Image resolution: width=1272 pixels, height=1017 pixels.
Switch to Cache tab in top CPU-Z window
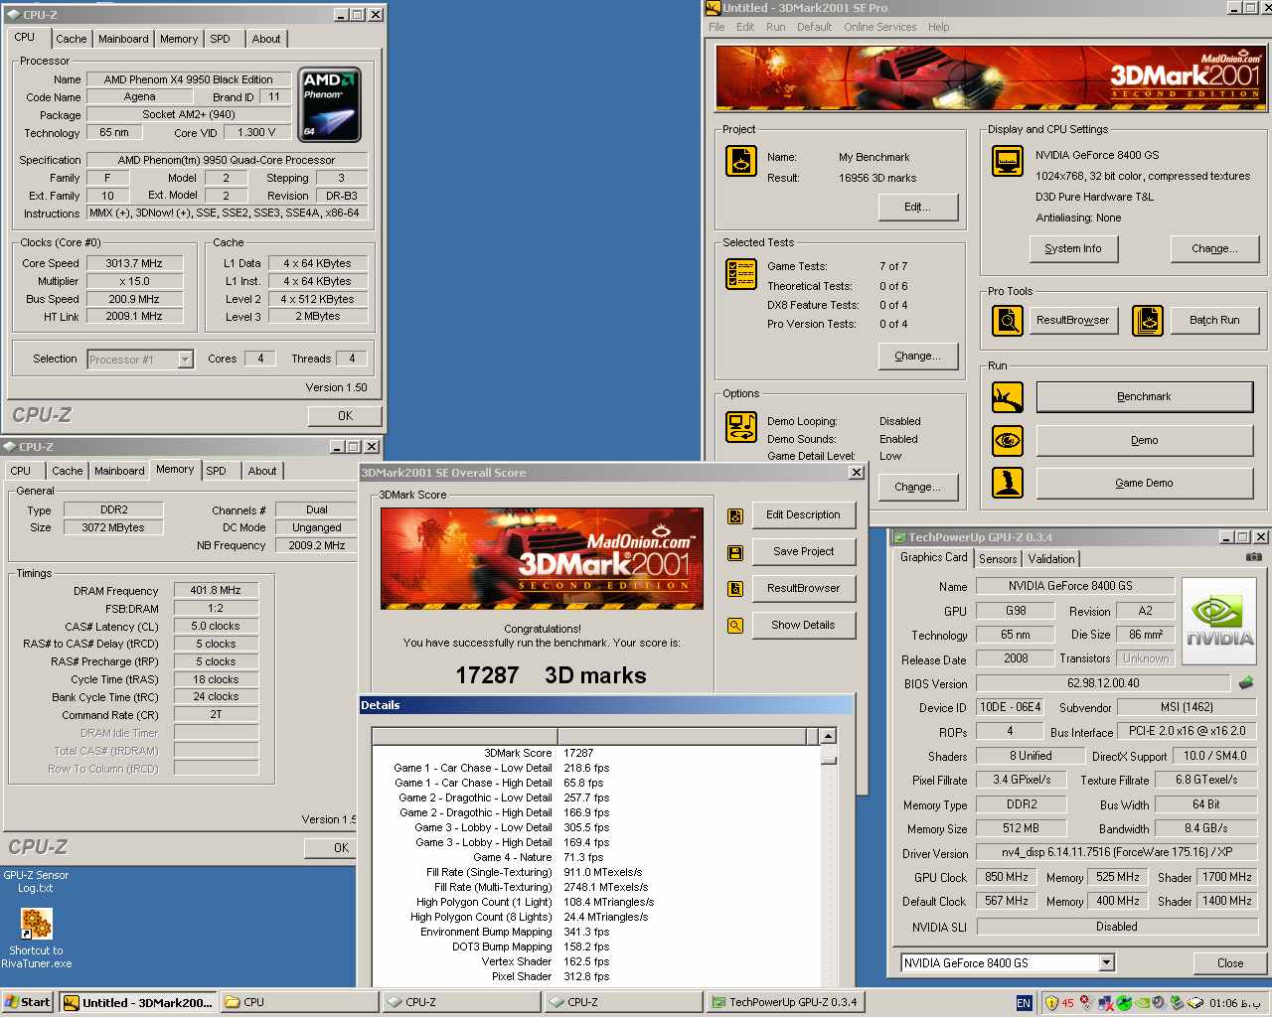coord(71,39)
